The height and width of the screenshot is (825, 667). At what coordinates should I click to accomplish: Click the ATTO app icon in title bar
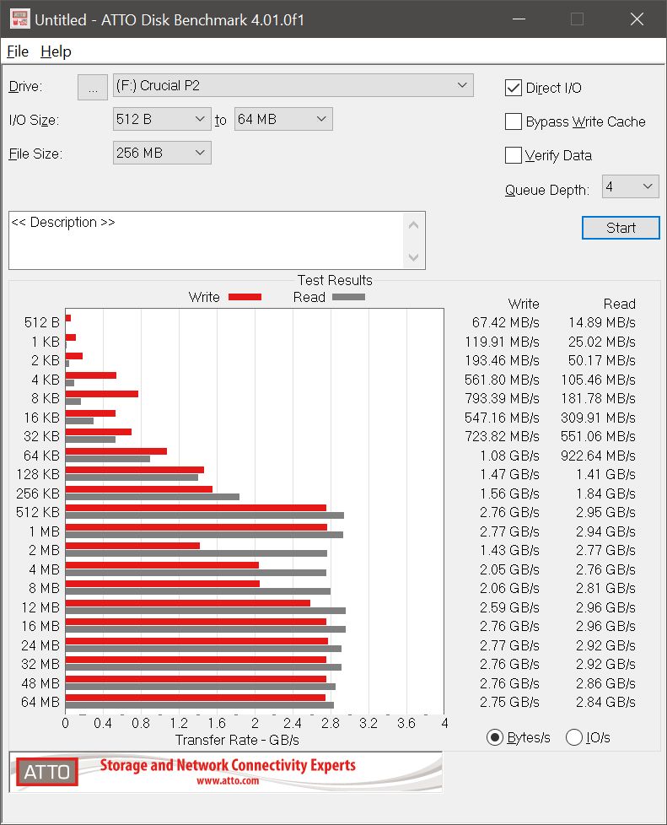pyautogui.click(x=19, y=19)
